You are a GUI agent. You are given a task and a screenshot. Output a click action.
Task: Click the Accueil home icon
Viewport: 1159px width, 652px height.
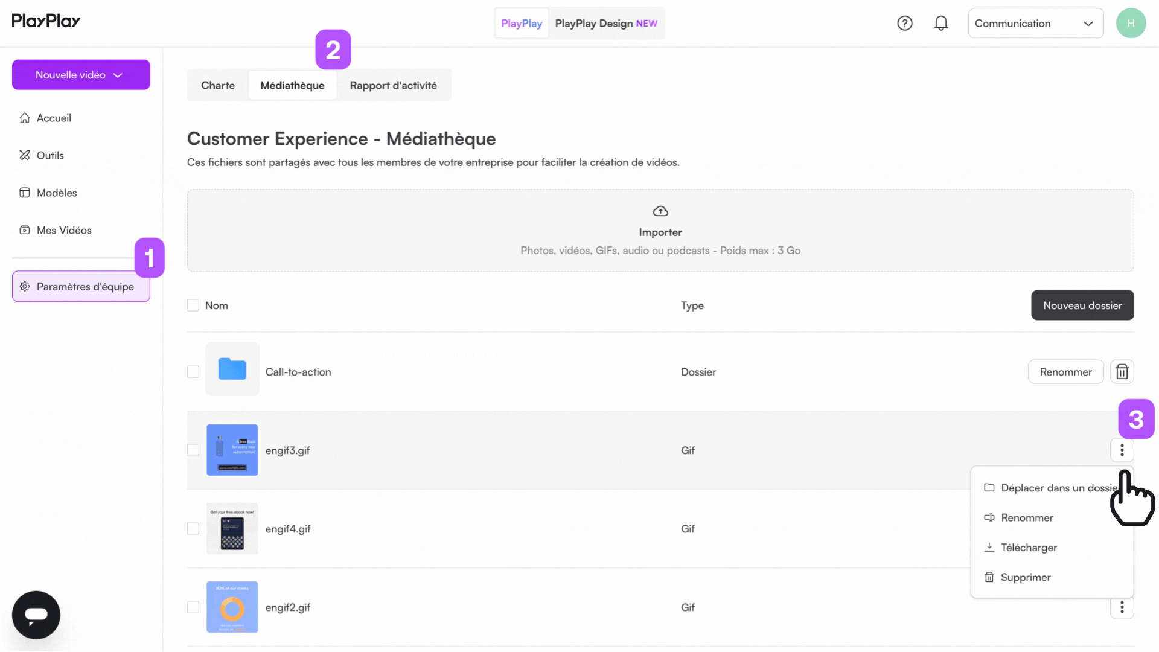25,118
